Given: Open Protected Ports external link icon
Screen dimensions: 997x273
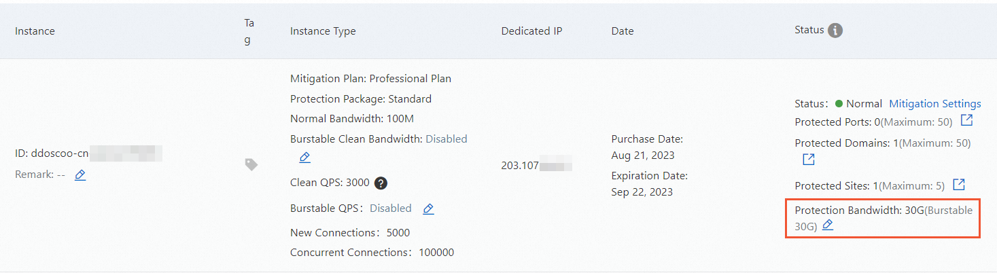Looking at the screenshot, I should point(966,121).
